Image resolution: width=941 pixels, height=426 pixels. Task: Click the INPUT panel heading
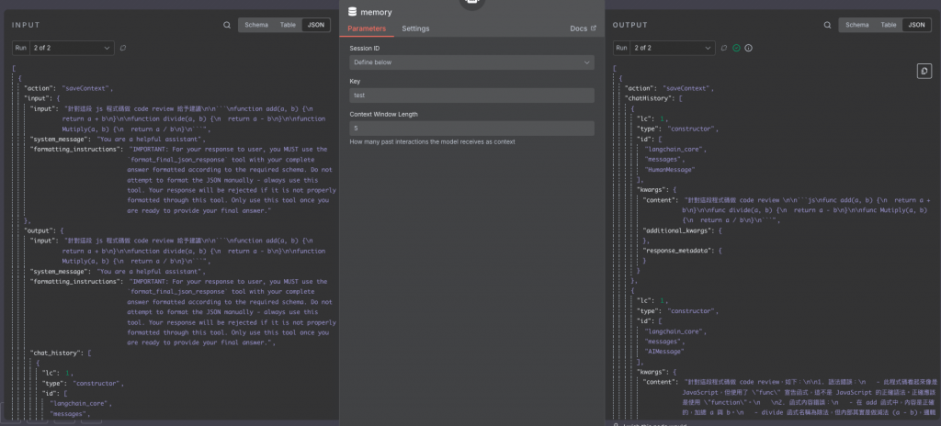[x=26, y=25]
